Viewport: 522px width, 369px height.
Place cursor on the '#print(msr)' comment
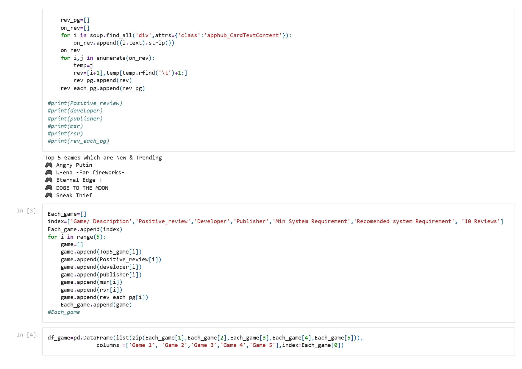coord(65,126)
